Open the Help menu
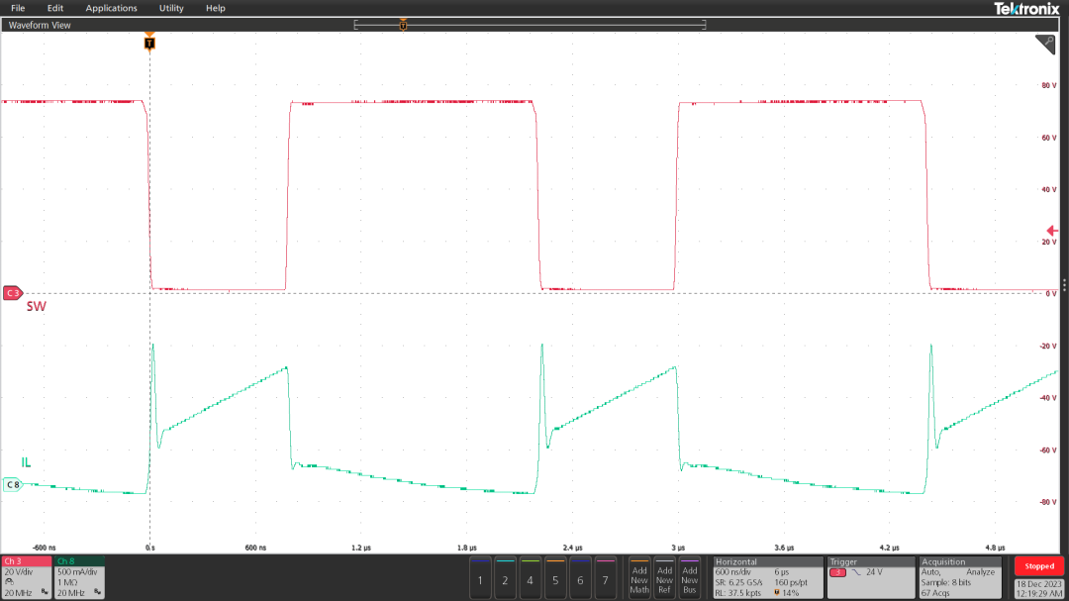Image resolution: width=1069 pixels, height=601 pixels. (216, 8)
